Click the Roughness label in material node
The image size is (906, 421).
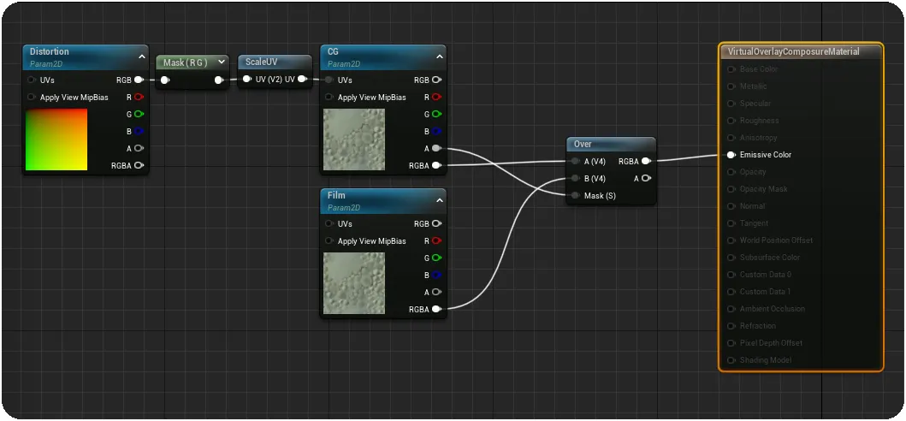[x=759, y=121]
